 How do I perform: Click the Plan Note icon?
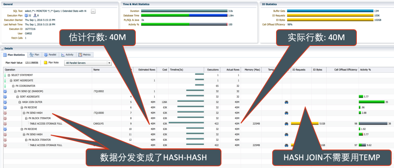tap(46, 62)
